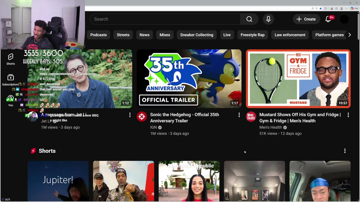This screenshot has width=360, height=202.
Task: Open the Shorts shelf options menu
Action: [x=345, y=151]
